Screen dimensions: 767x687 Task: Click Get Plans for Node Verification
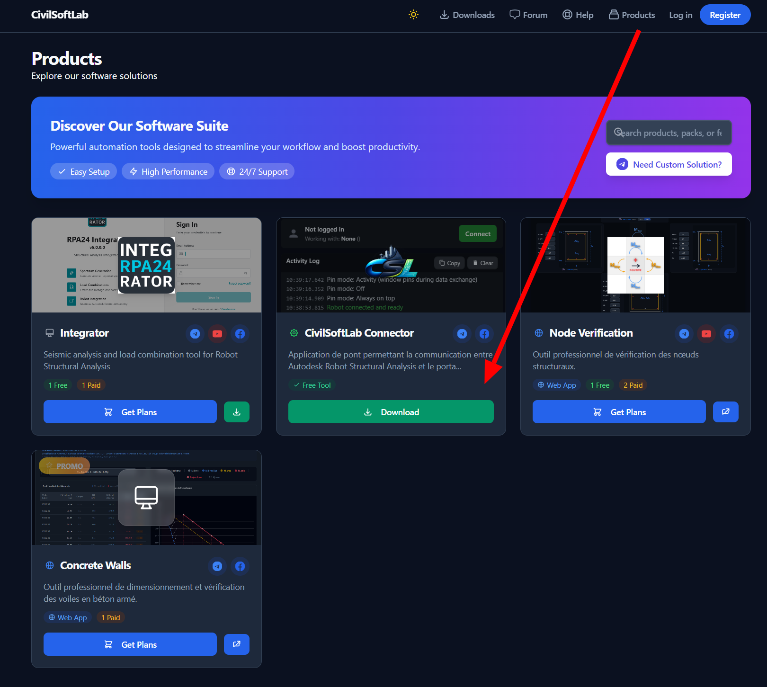[x=619, y=411]
